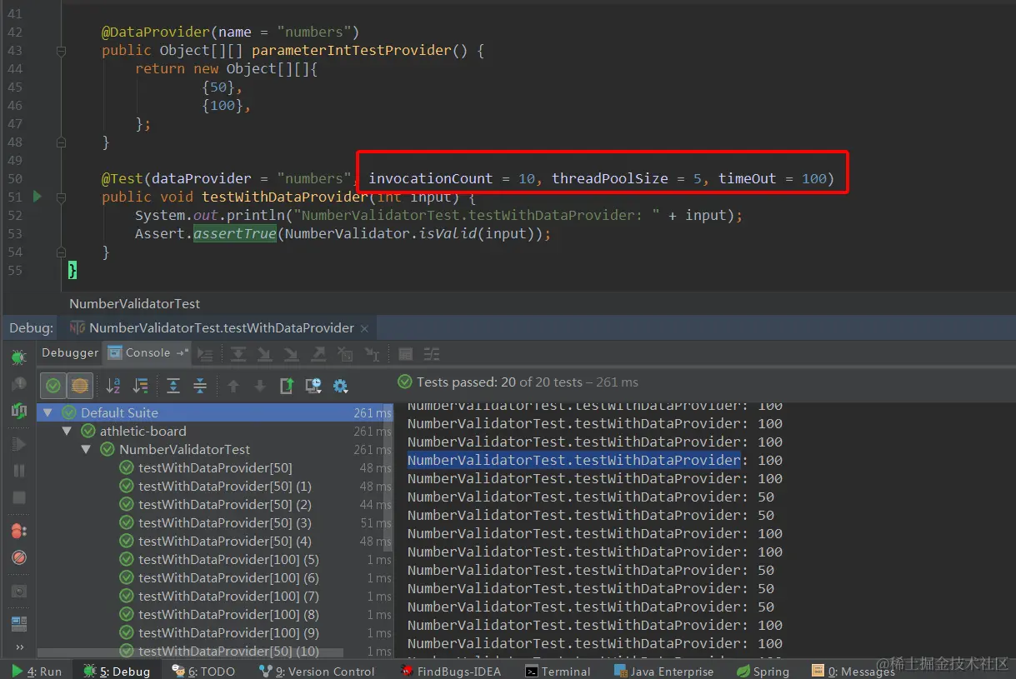
Task: Click Show Execution Point icon
Action: (x=205, y=354)
